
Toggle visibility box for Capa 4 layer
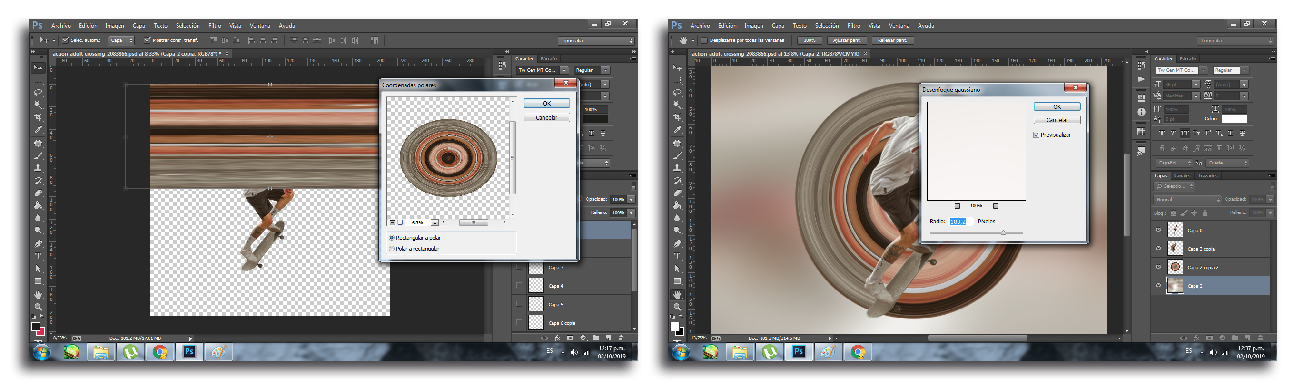point(519,286)
